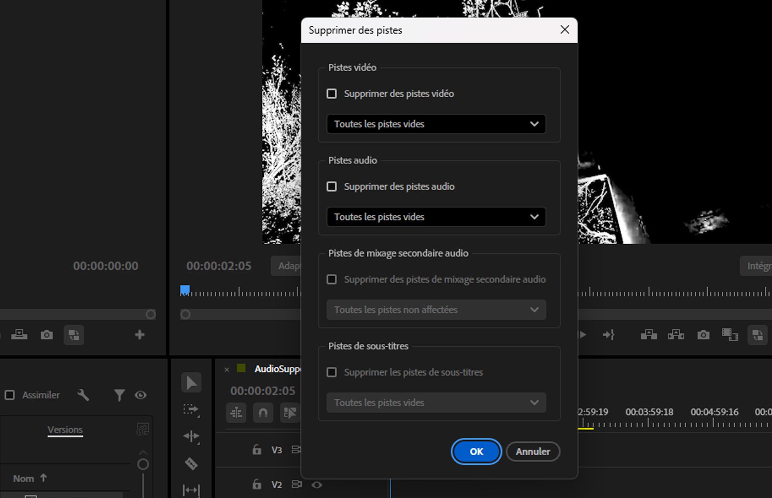Dismiss the dialog with Annuler

[533, 451]
